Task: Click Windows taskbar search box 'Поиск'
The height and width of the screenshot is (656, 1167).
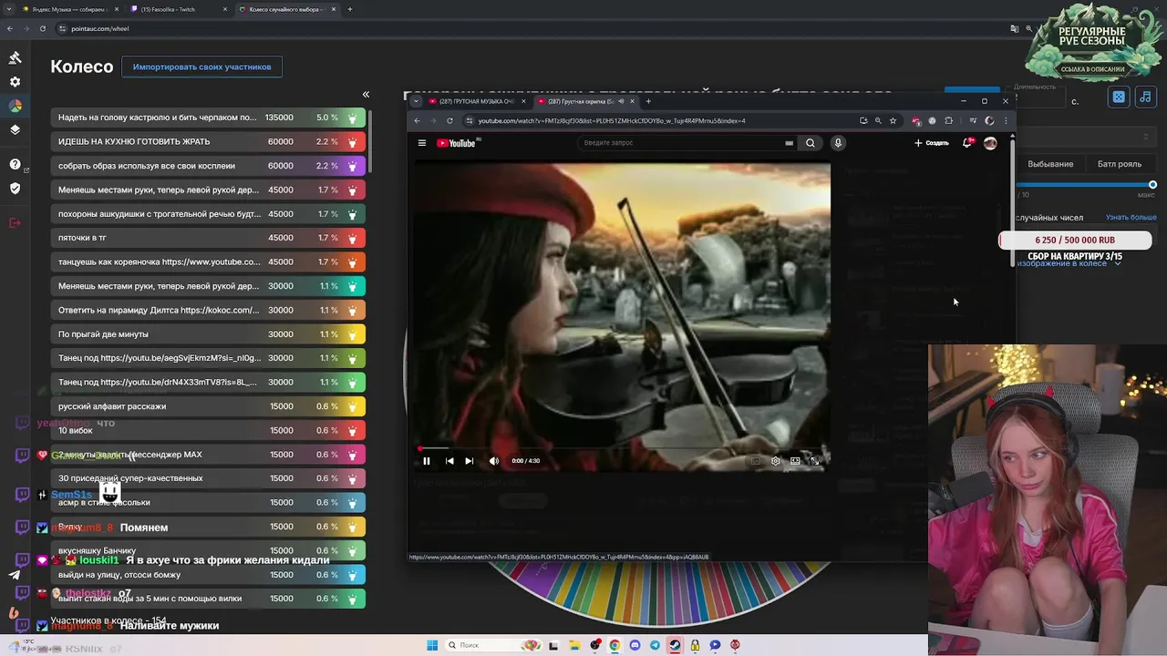Action: pos(493,645)
